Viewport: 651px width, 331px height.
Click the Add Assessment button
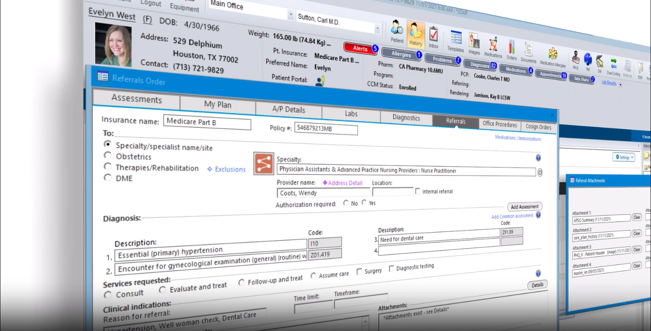(x=525, y=207)
